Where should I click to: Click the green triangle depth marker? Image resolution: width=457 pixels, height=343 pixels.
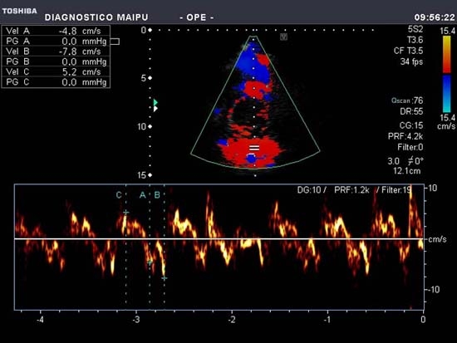tap(155, 102)
